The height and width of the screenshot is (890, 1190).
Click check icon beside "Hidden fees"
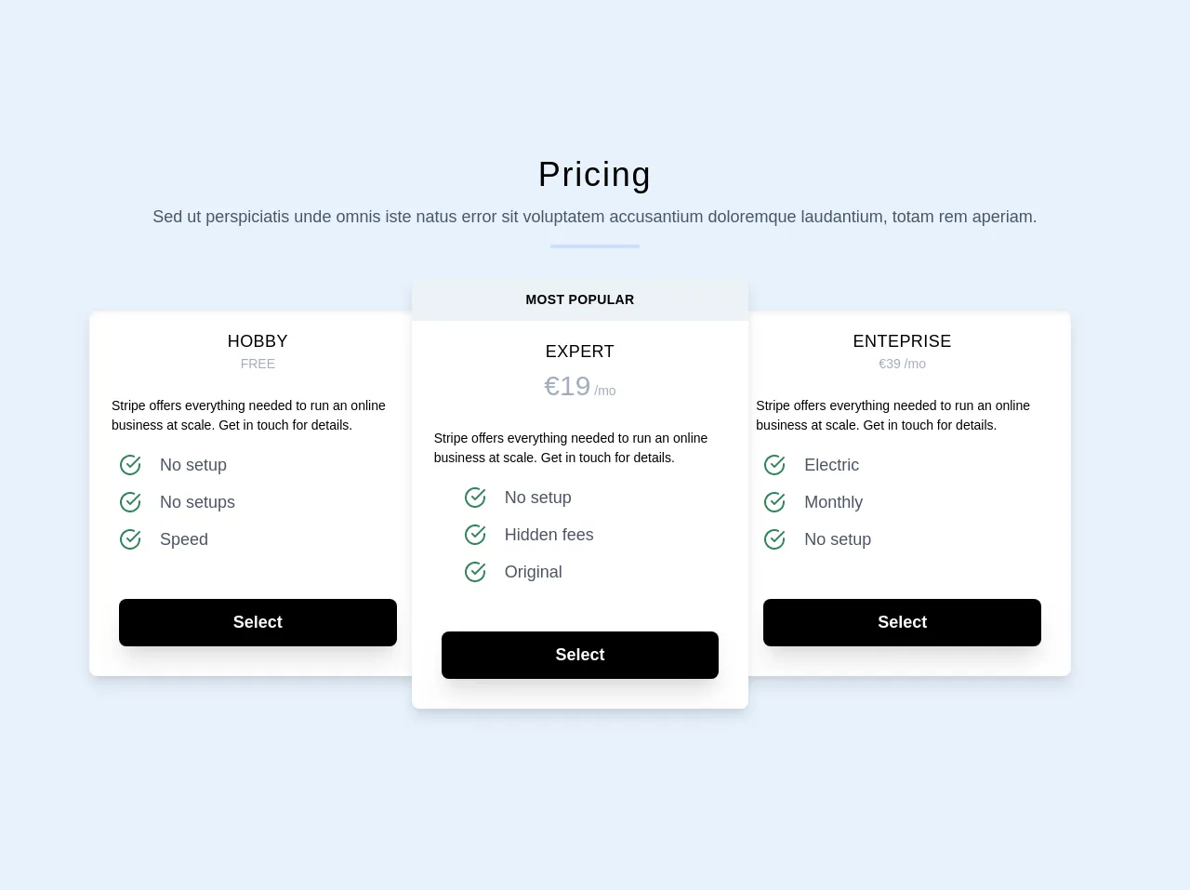point(475,535)
